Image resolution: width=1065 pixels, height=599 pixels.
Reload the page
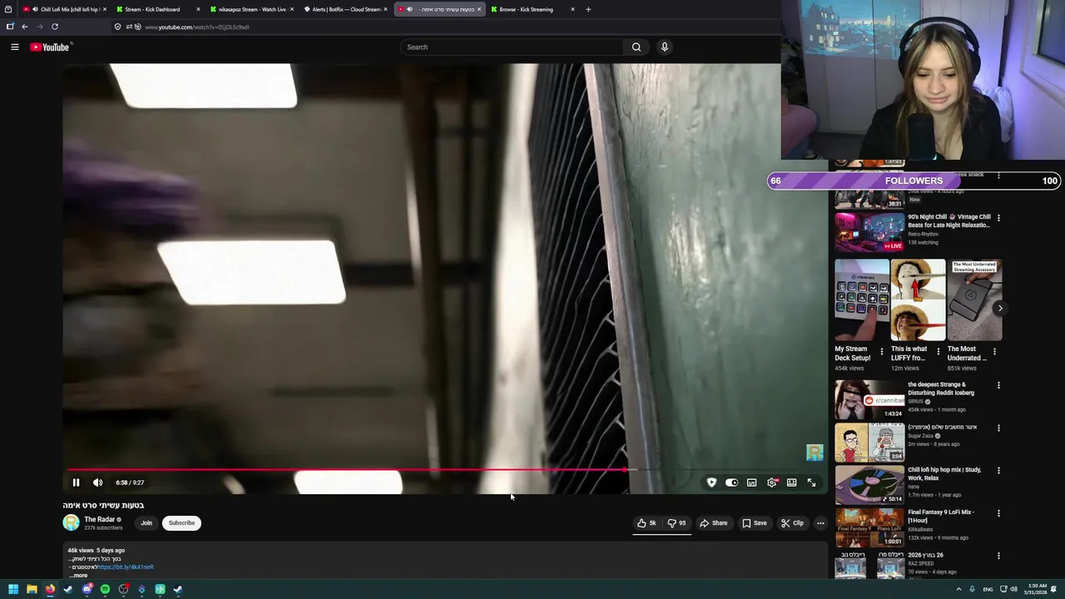55,27
